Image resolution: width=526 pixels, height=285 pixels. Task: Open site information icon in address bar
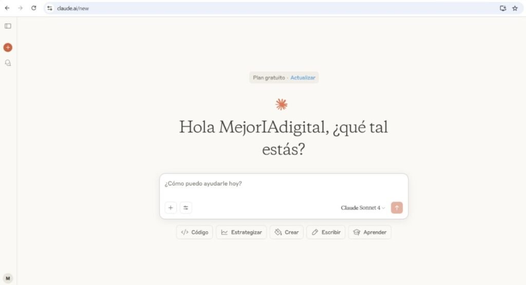[x=50, y=8]
